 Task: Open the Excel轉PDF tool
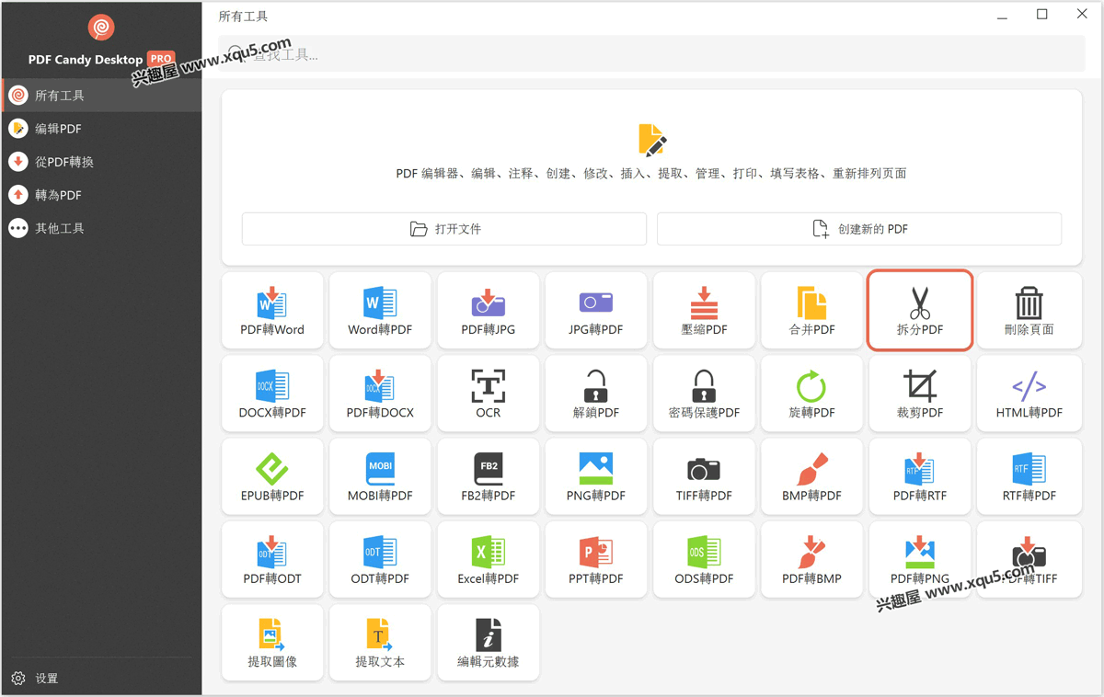click(x=489, y=560)
